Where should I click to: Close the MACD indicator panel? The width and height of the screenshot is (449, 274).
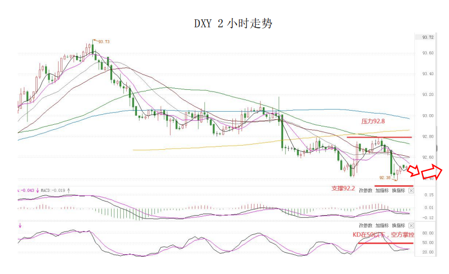pos(411,191)
